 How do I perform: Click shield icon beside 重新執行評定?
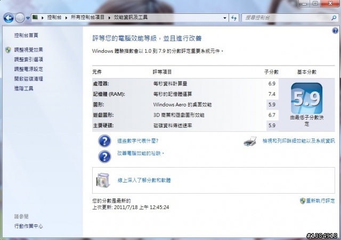pos(303,201)
